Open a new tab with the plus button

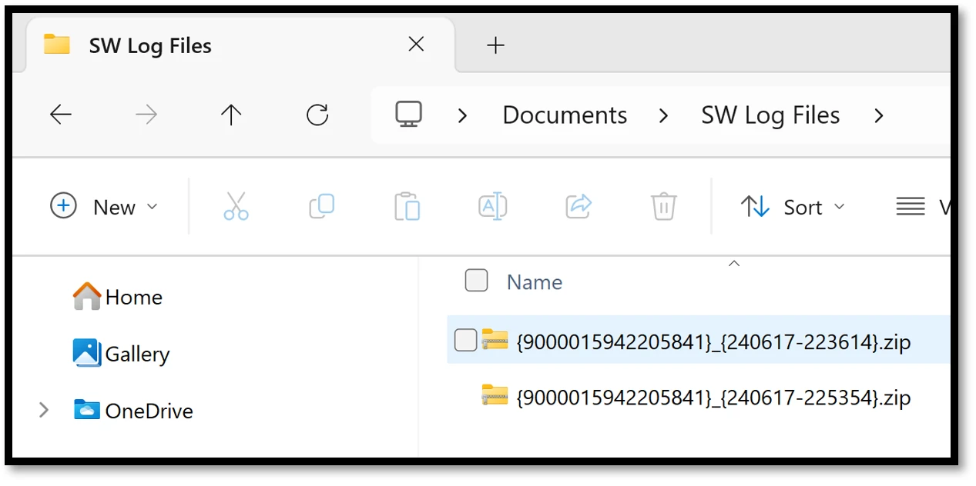(x=495, y=45)
